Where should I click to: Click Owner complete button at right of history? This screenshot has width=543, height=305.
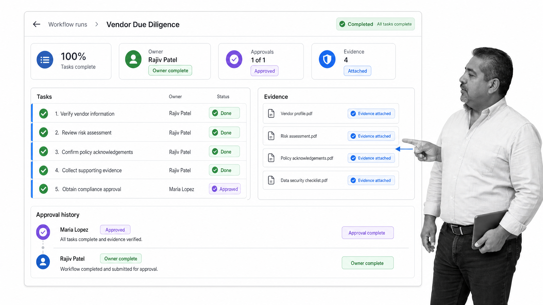pos(367,263)
